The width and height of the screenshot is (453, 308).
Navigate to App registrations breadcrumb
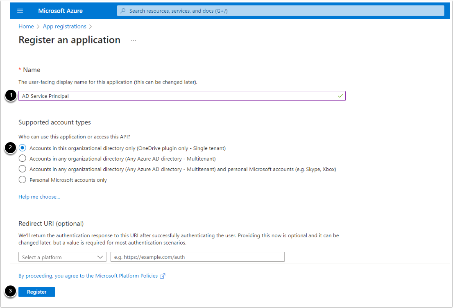pyautogui.click(x=65, y=27)
